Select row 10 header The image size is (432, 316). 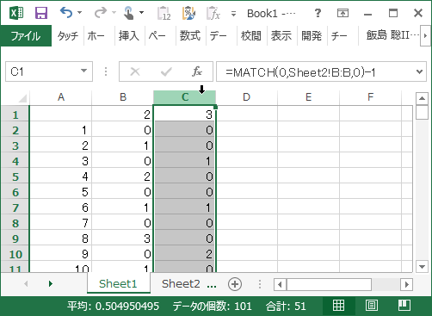pos(15,254)
